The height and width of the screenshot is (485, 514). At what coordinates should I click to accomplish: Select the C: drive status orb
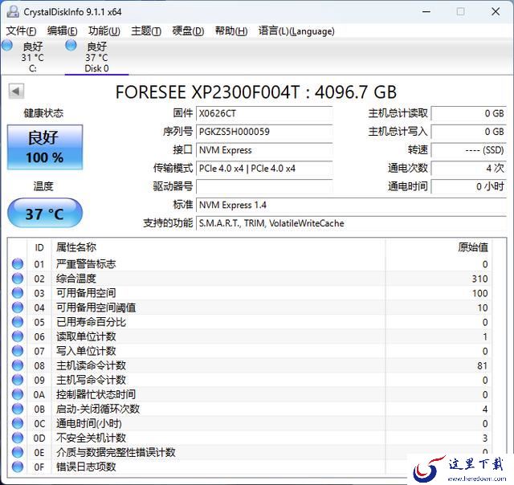7,45
